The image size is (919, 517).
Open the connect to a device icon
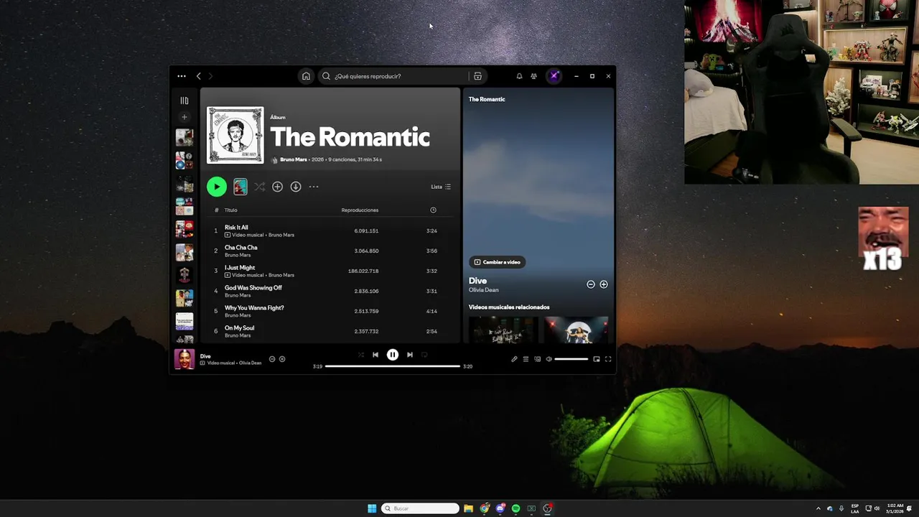click(x=537, y=359)
